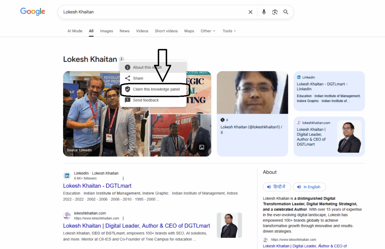The image size is (385, 249).
Task: Open Google Lens image search icon
Action: tap(275, 12)
